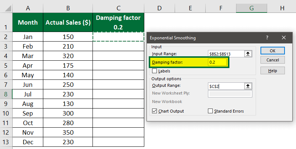Select column B header

pyautogui.click(x=68, y=8)
